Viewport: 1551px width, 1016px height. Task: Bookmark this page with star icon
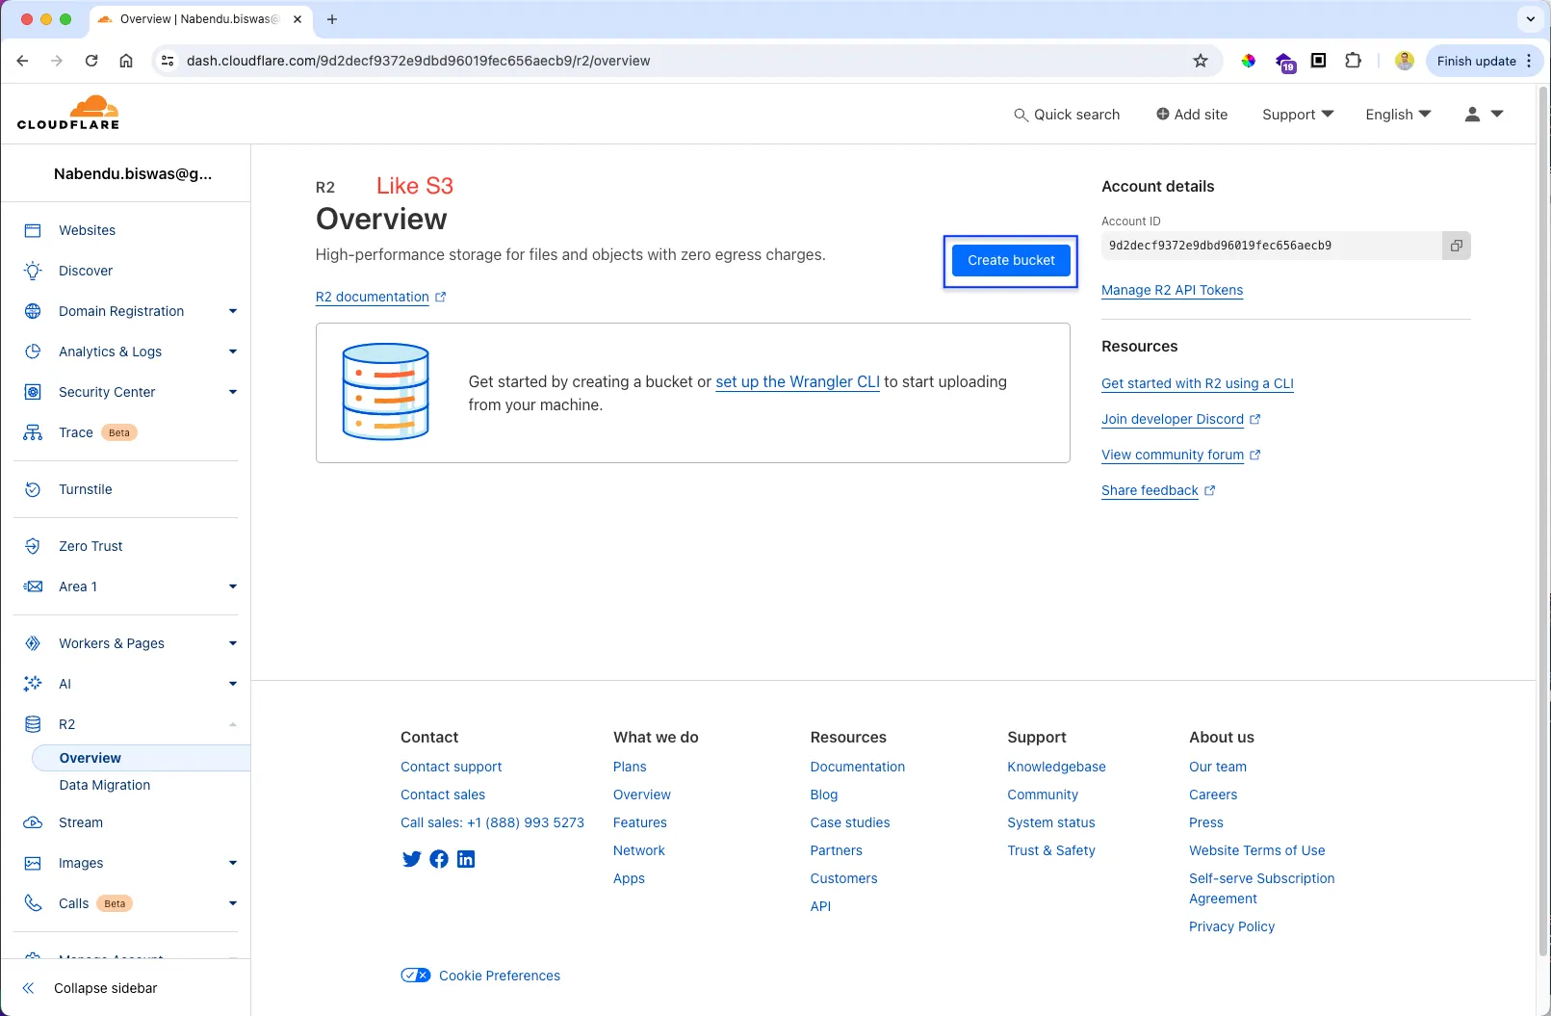[1201, 61]
